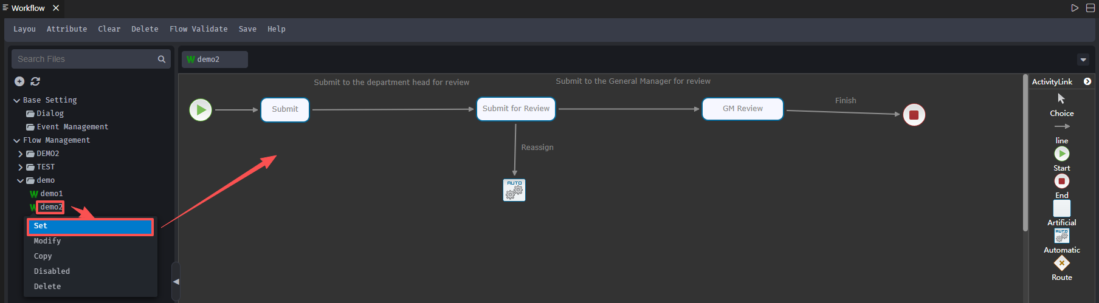Collapse the left panel with arrow handle
This screenshot has height=303, width=1099.
(x=176, y=282)
